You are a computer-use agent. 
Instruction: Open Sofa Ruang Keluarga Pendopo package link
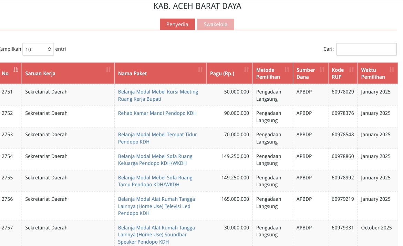155,160
